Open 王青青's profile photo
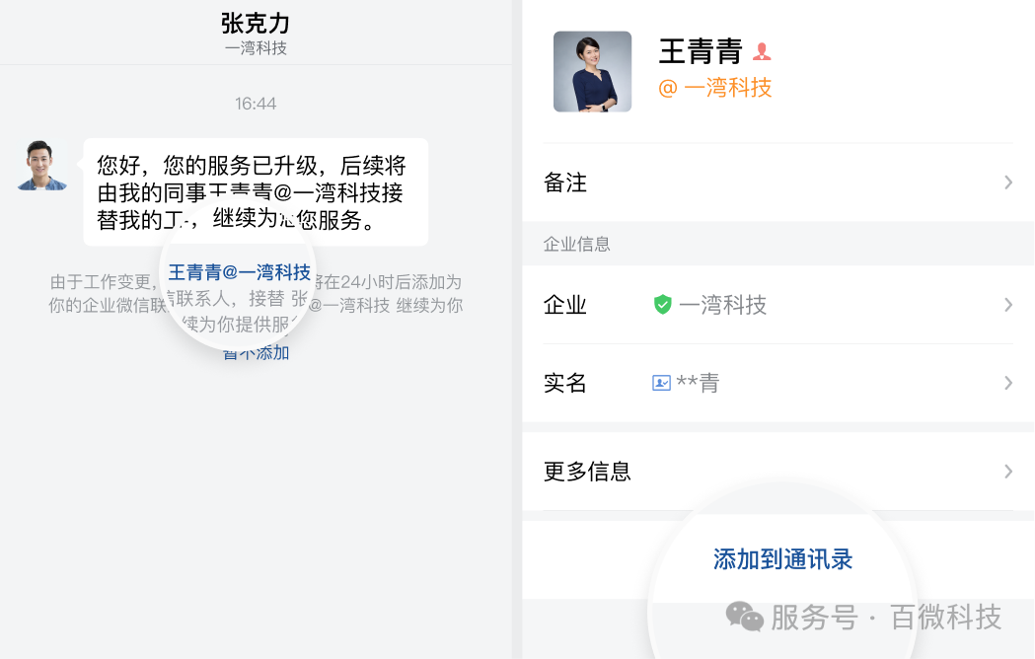Screen dimensions: 1035x659 [x=591, y=71]
